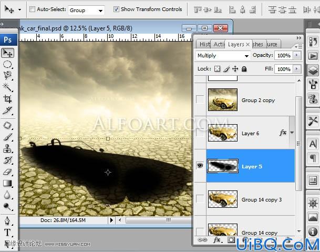Expand Layer 6 effects arrow

point(292,133)
